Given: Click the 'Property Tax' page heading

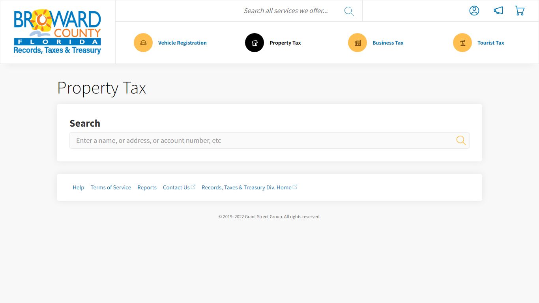Looking at the screenshot, I should [102, 88].
